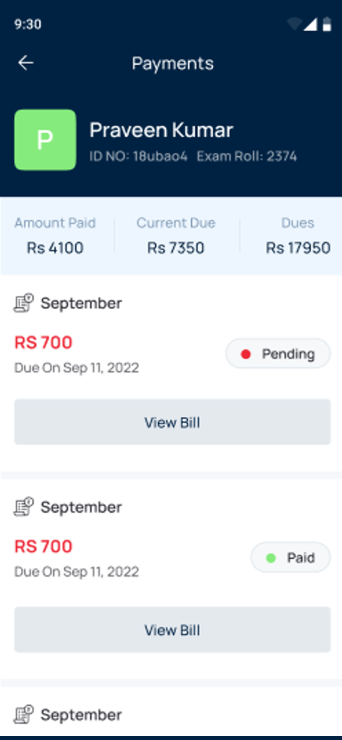This screenshot has height=740, width=342.
Task: Tap the cellular signal icon
Action: coord(311,24)
